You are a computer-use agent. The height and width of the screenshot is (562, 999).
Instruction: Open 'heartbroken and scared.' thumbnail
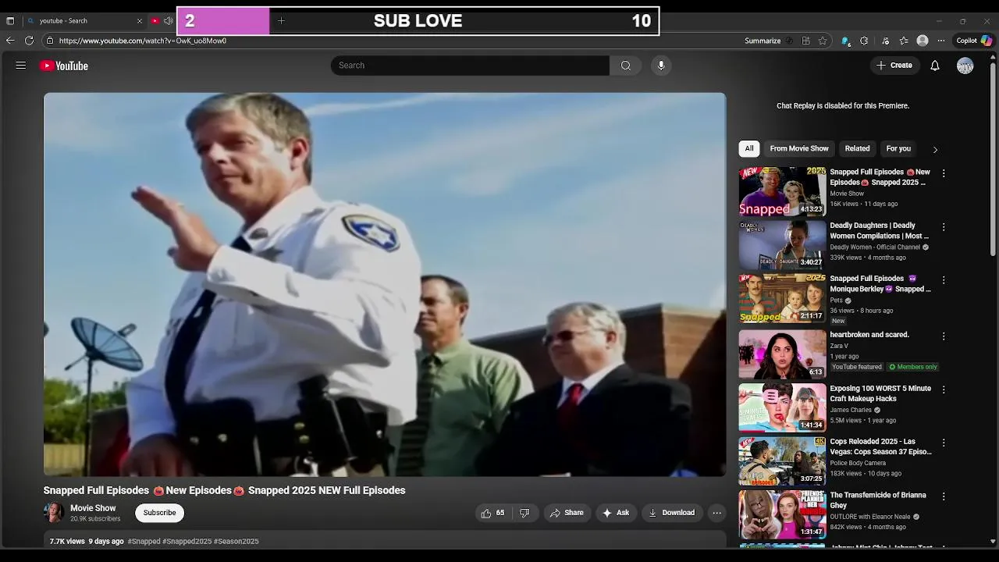pos(782,354)
